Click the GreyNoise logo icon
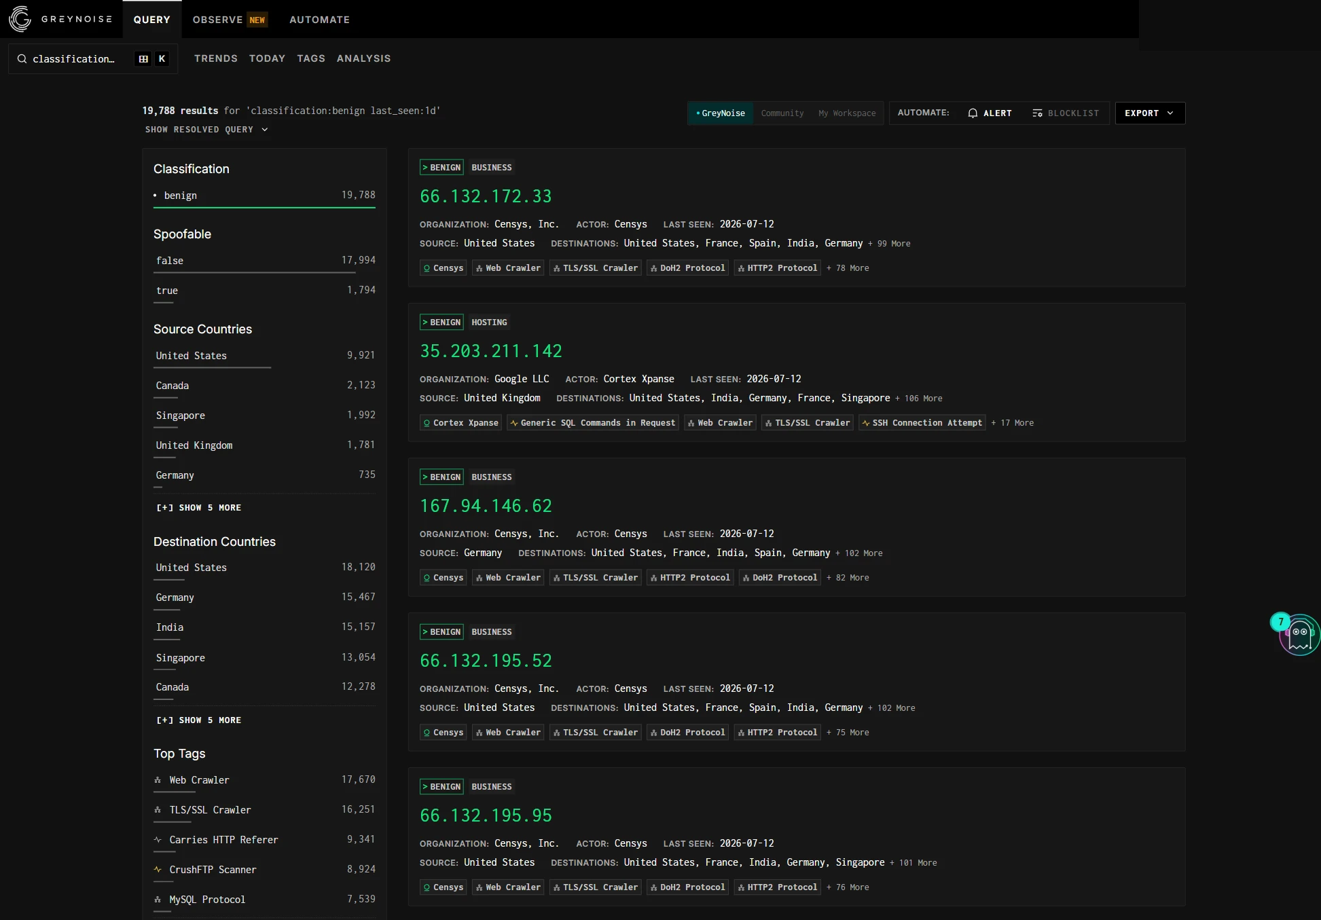1321x920 pixels. (x=20, y=19)
